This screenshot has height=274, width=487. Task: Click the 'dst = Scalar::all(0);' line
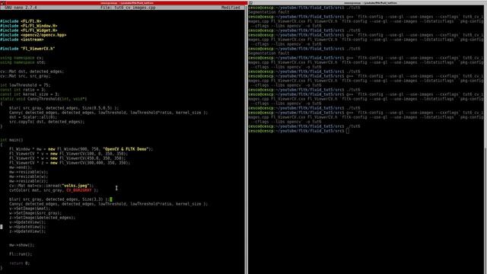click(33, 117)
